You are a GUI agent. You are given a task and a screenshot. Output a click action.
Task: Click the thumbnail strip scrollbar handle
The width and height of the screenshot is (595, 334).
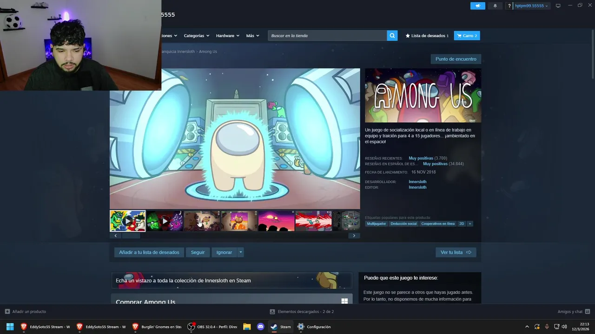(131, 236)
